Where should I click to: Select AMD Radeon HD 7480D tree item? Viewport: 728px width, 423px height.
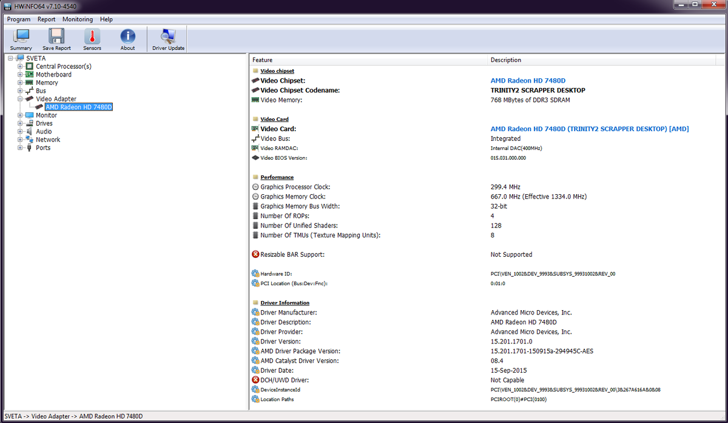[x=79, y=107]
